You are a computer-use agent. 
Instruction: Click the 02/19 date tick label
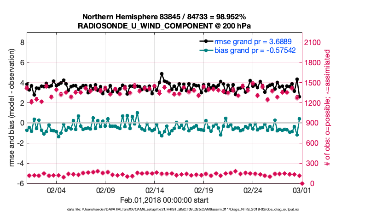pos(203,190)
